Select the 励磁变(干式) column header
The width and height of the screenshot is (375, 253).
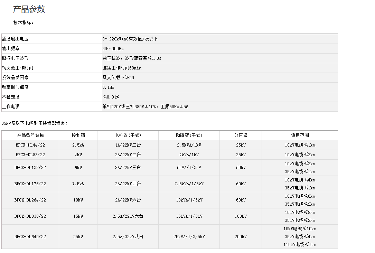tap(189, 135)
